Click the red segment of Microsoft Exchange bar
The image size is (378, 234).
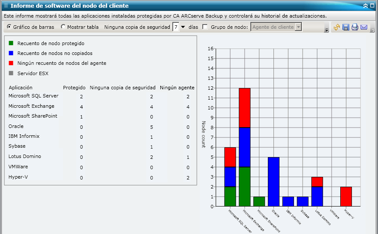245,108
